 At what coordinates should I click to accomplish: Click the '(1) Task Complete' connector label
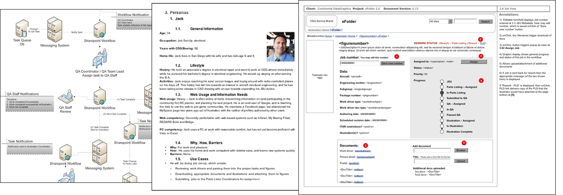tap(126, 99)
